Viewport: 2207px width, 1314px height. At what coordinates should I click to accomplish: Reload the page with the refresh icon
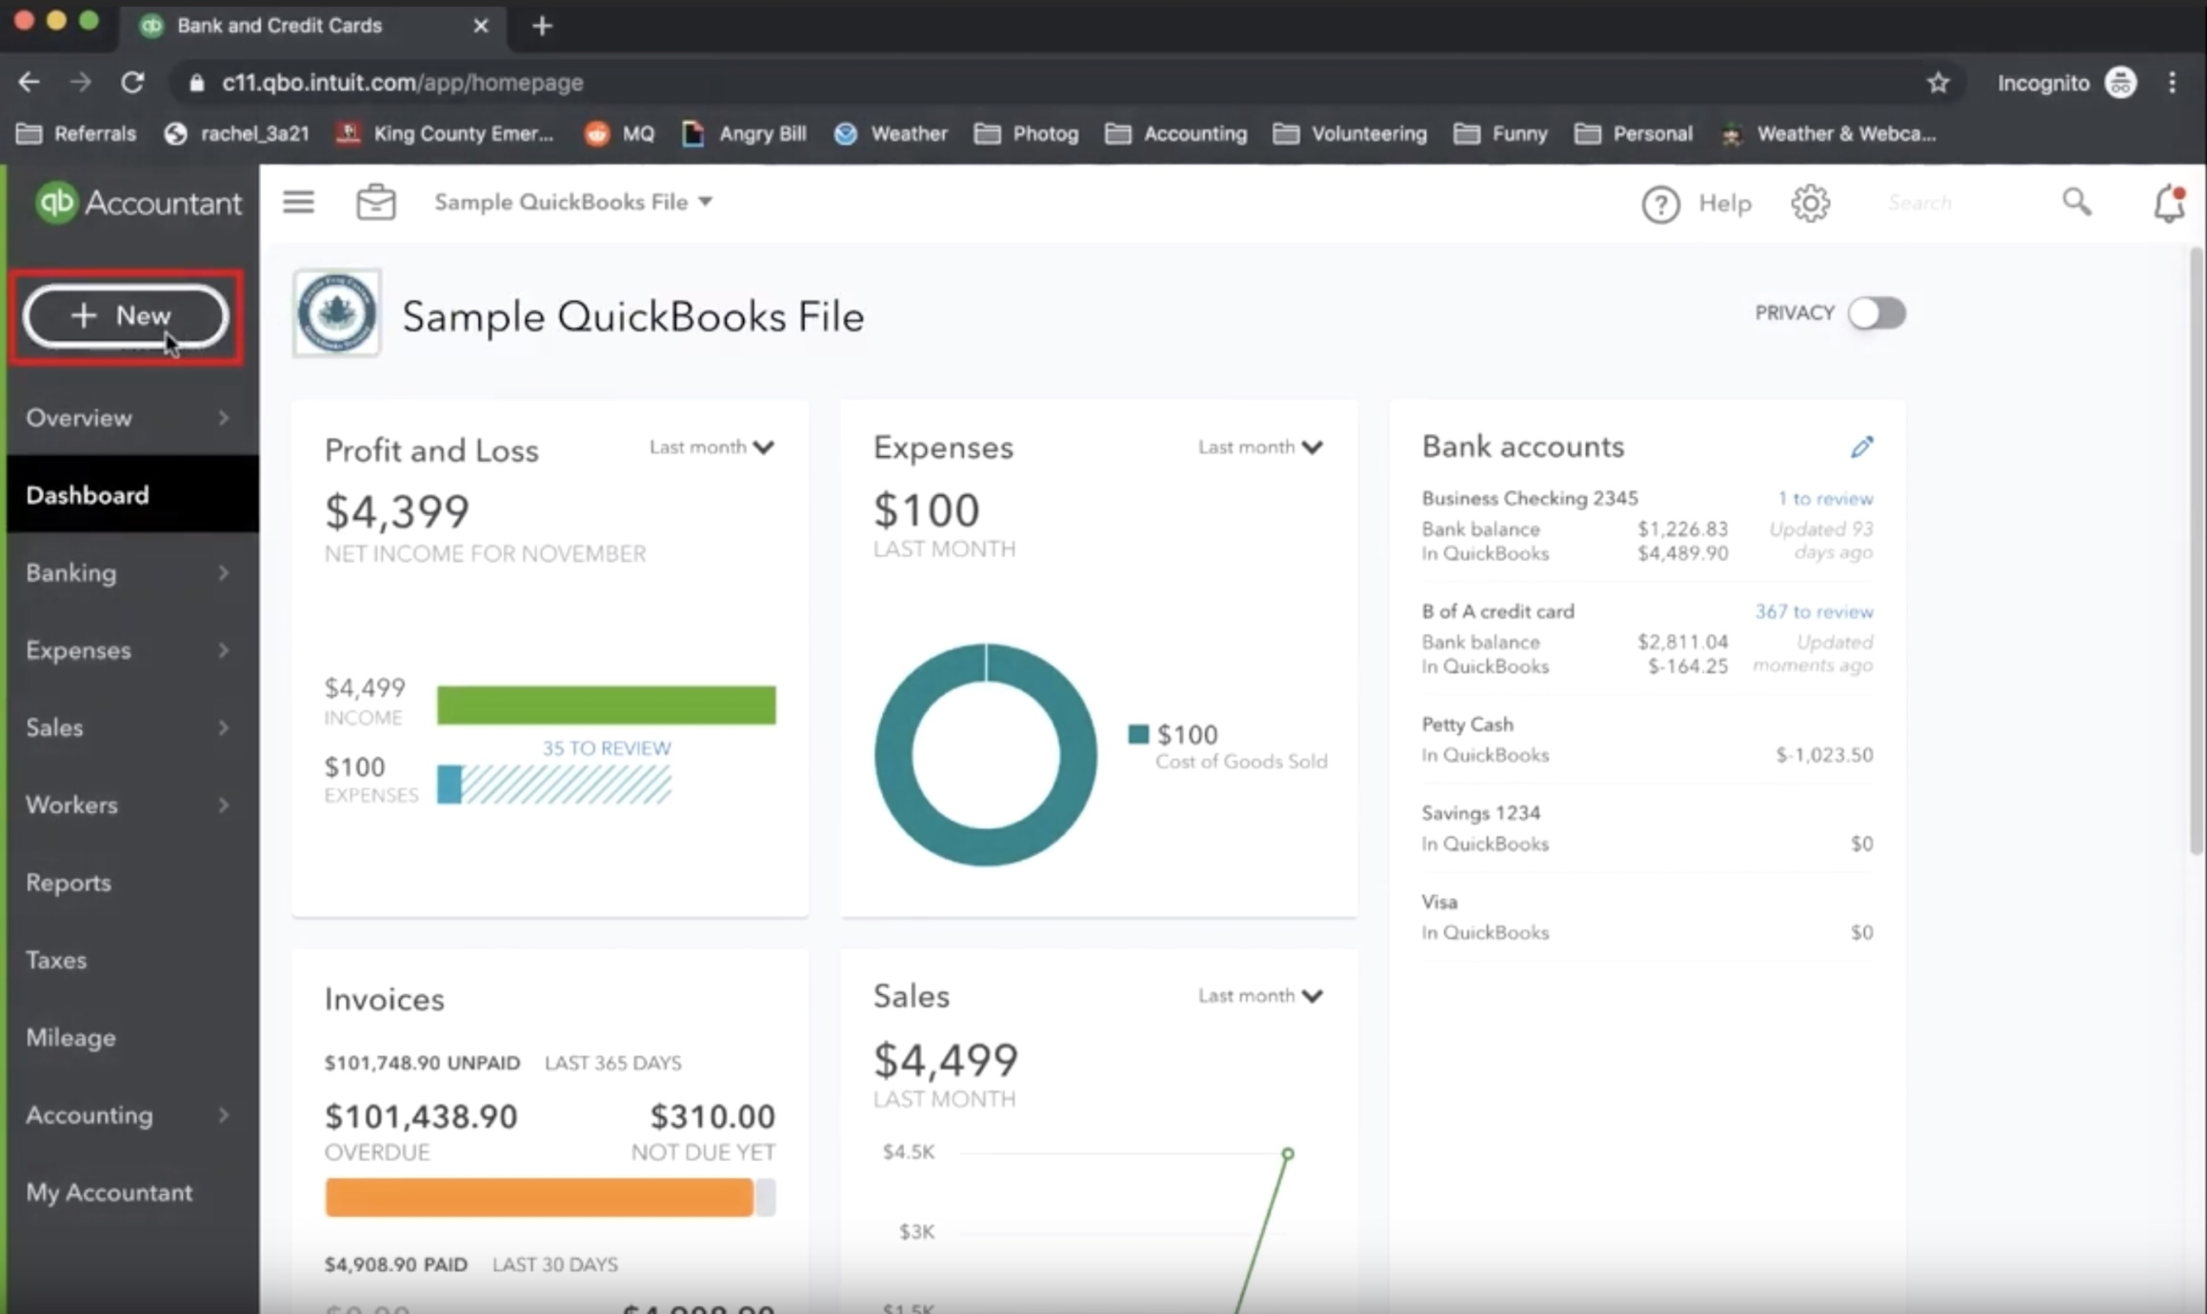click(x=133, y=83)
